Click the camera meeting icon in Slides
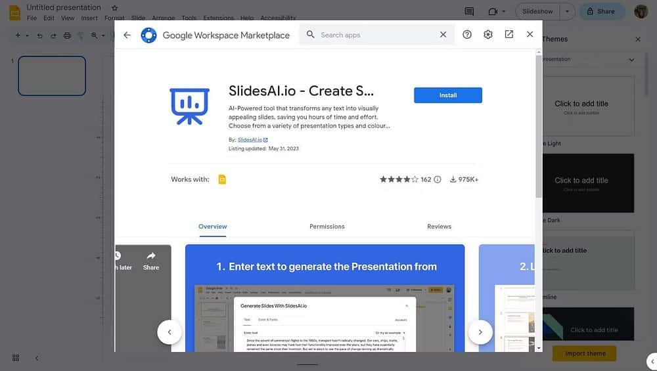657x371 pixels. 493,11
